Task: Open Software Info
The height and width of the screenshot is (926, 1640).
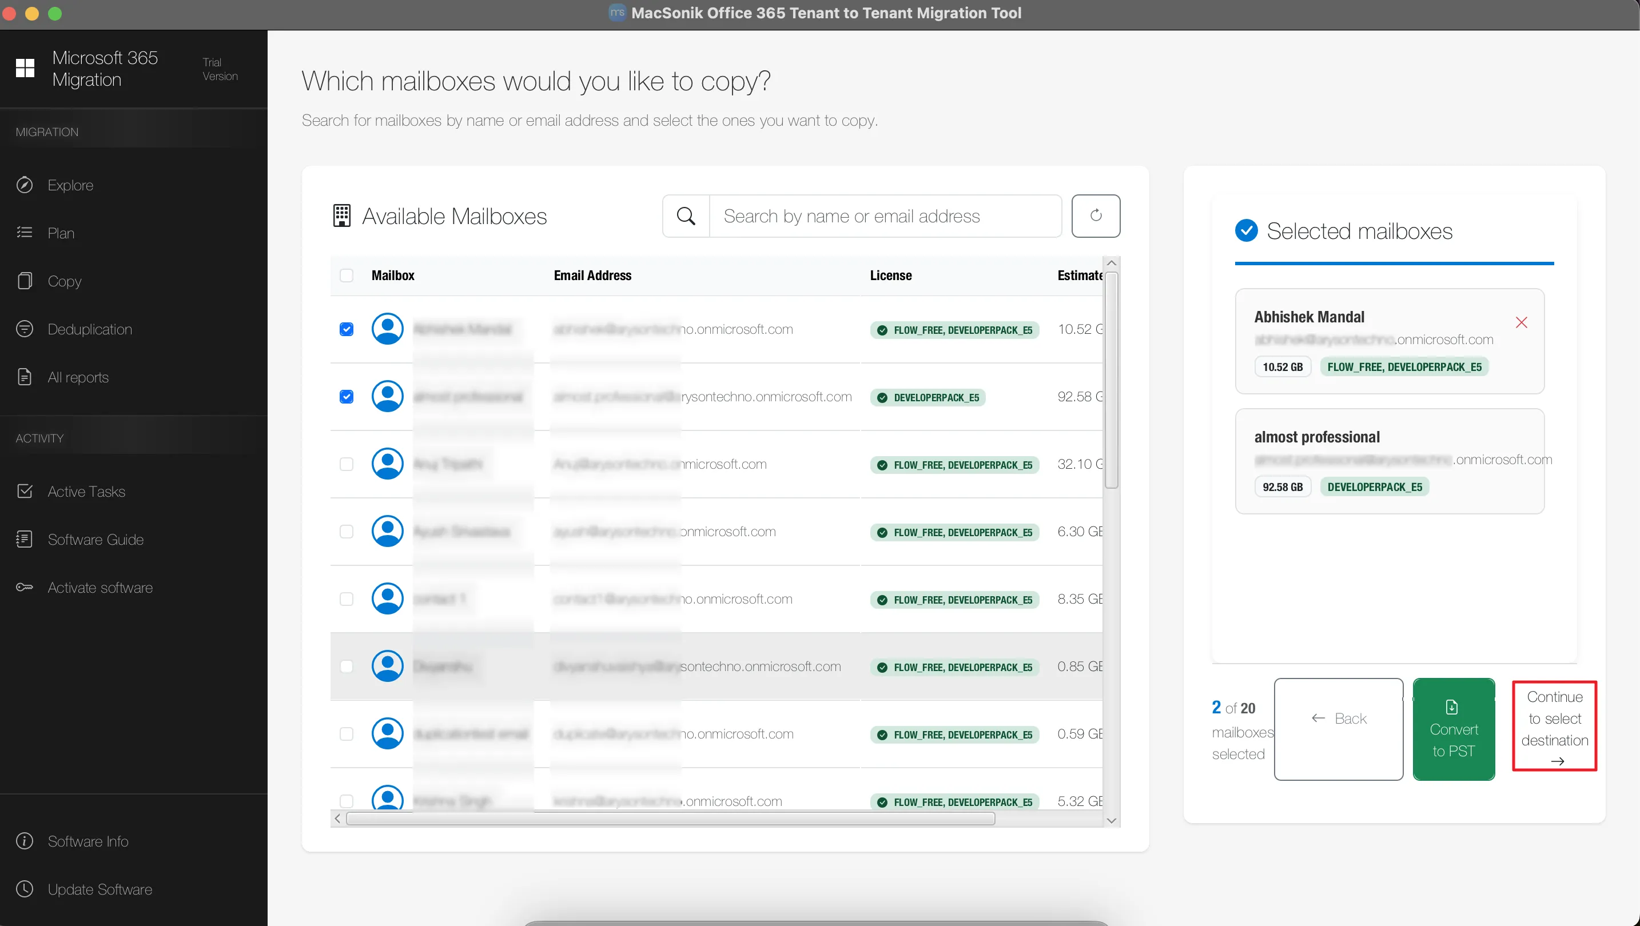Action: (x=88, y=841)
